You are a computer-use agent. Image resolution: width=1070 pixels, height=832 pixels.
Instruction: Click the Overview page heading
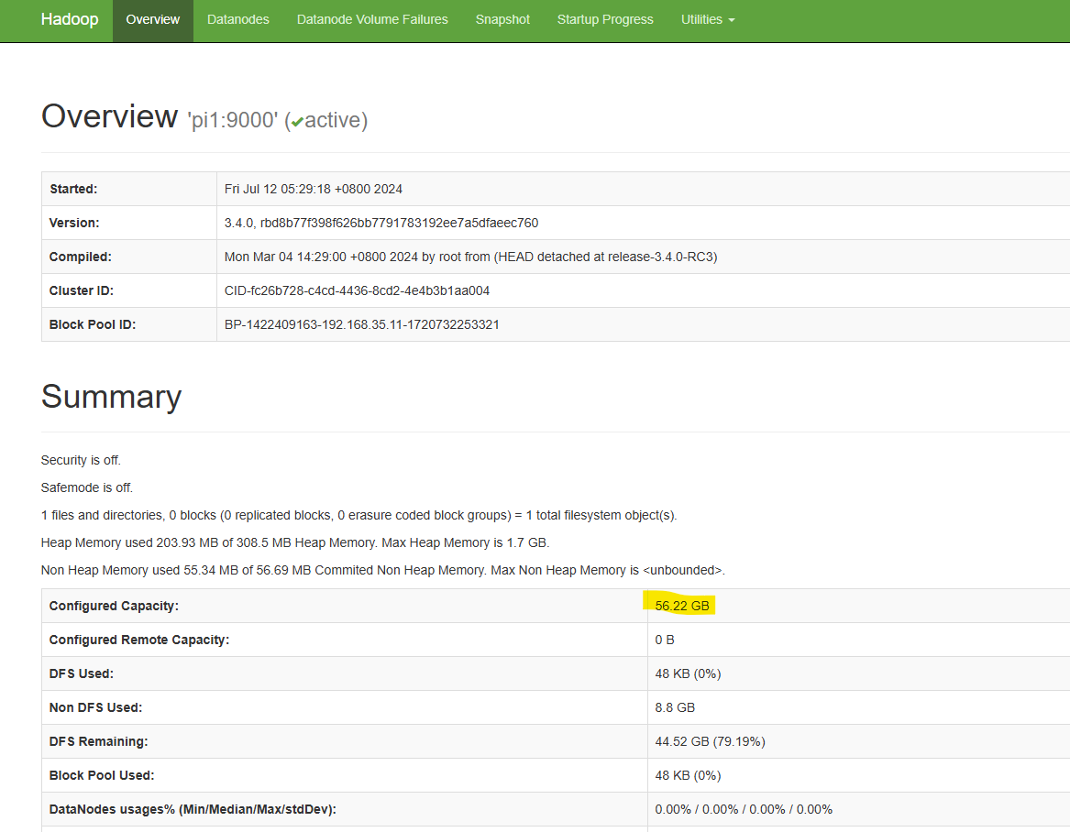coord(109,116)
